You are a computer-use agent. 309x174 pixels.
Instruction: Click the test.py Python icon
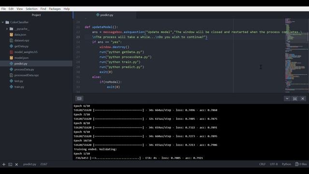pos(11,81)
